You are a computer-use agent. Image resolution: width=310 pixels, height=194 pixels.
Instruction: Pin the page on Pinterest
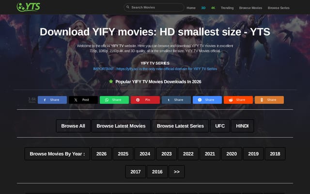tap(145, 100)
